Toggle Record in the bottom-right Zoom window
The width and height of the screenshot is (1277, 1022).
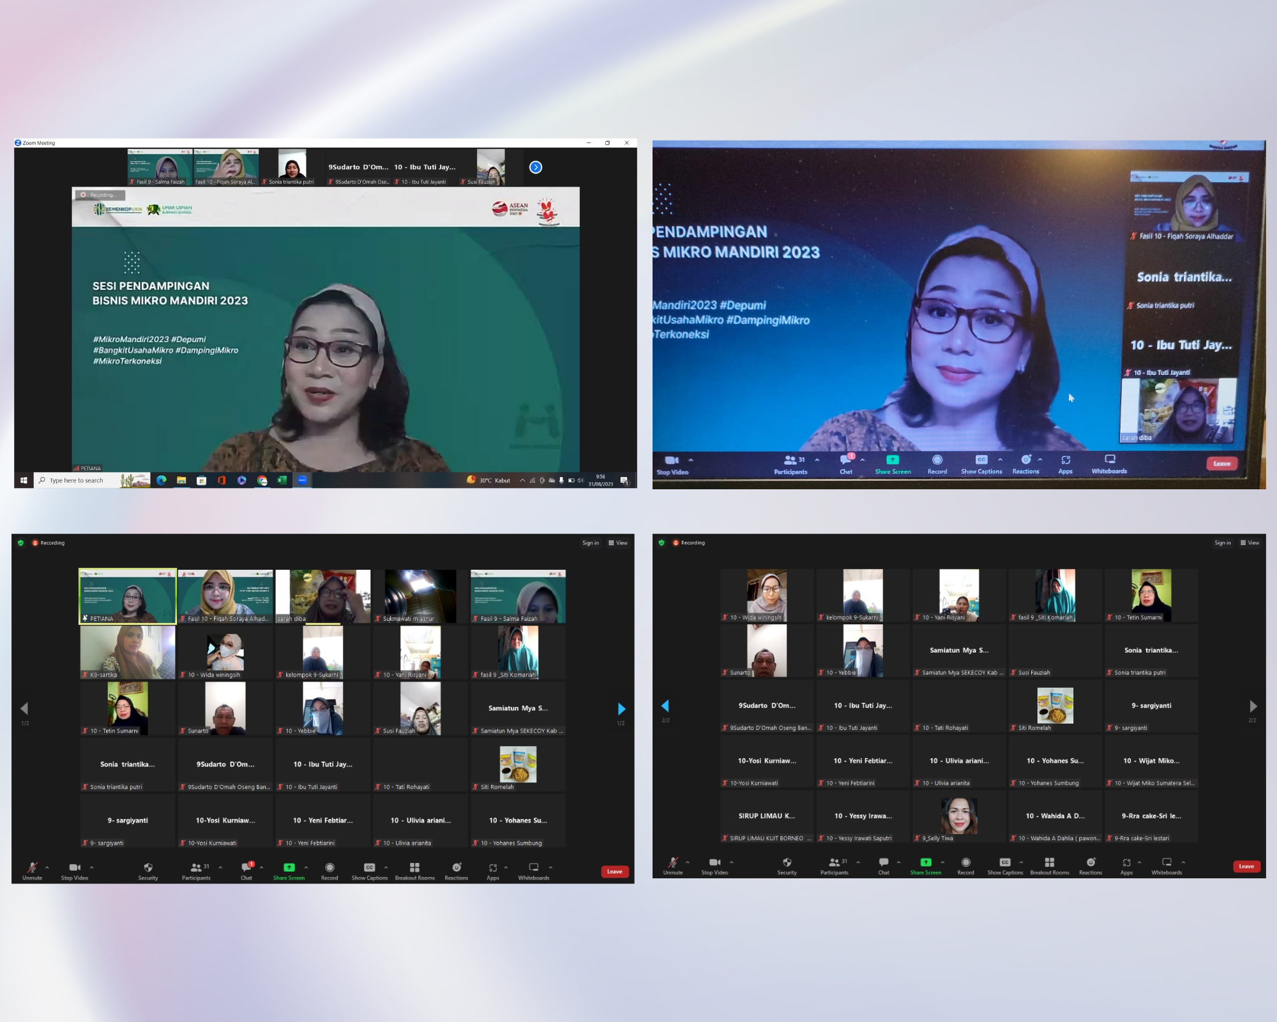(x=965, y=862)
